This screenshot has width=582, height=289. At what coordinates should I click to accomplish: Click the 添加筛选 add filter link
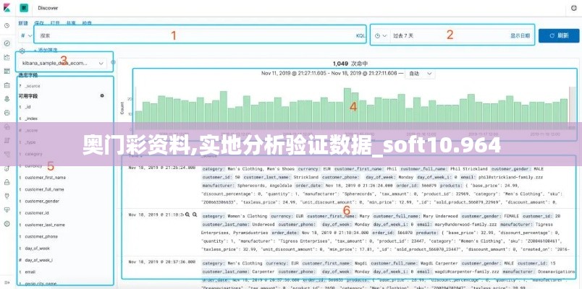(x=46, y=50)
